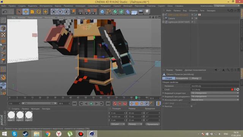Click the Render View clapperboard icon
The image size is (243, 137).
80,12
